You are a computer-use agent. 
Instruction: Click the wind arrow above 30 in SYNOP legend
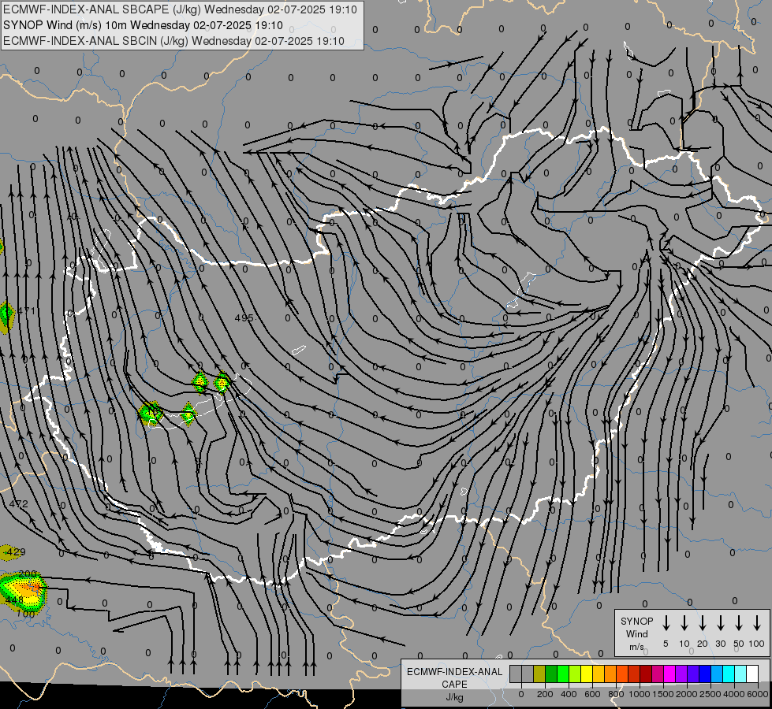(720, 623)
